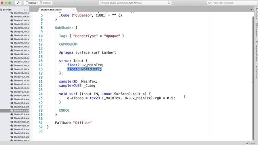Select Shader53Lit file in Solution tree

(x=21, y=107)
